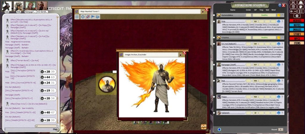Toggle active checkbox for Rampage! (Steff)
The width and height of the screenshot is (305, 134).
point(214,65)
